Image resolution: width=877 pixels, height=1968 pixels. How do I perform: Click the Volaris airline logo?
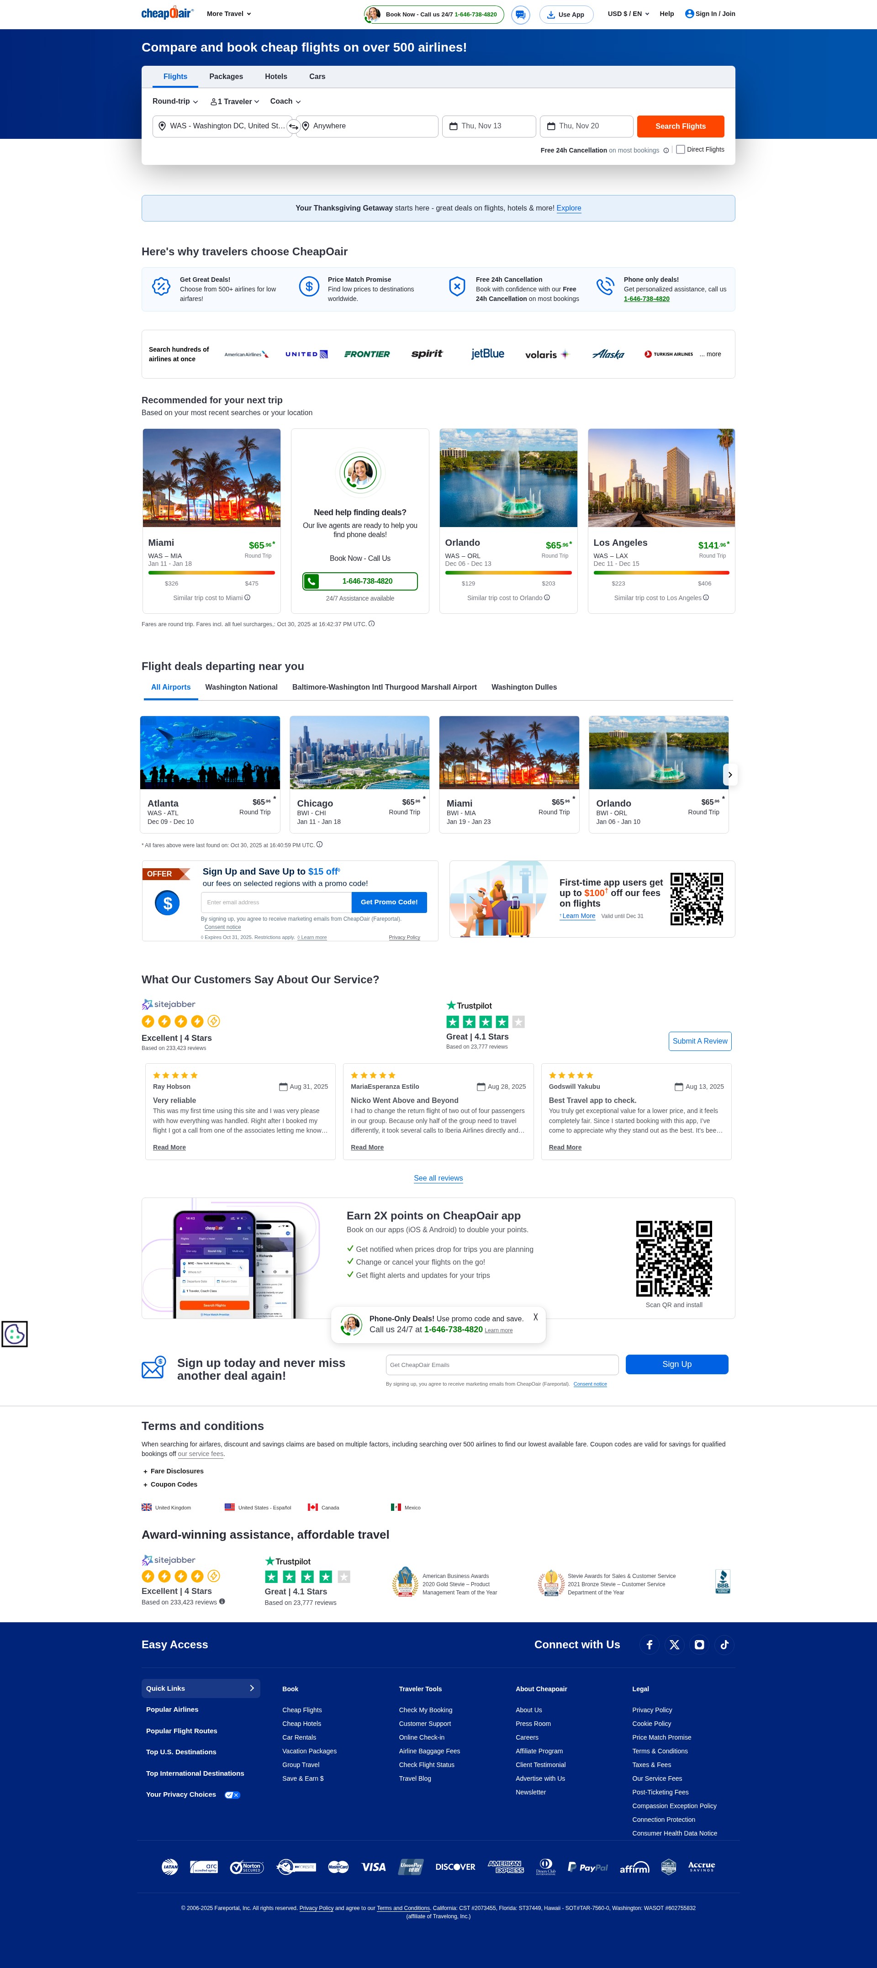[547, 354]
